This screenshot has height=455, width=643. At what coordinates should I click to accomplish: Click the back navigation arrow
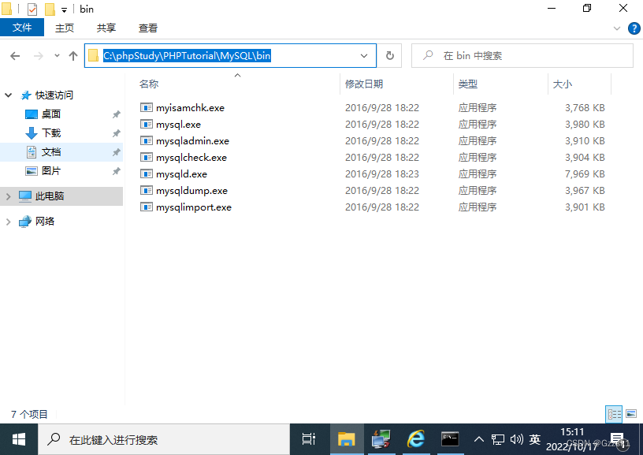coord(15,56)
